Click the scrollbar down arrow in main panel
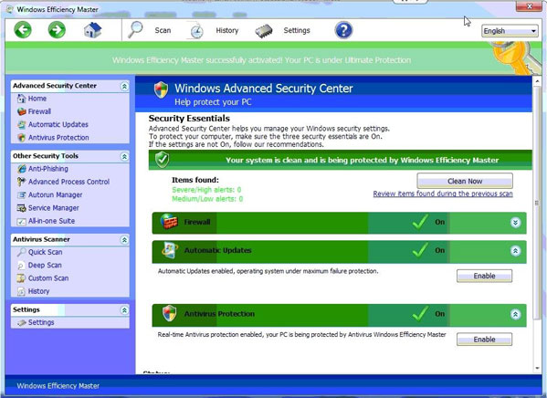The height and width of the screenshot is (398, 547). pyautogui.click(x=537, y=369)
